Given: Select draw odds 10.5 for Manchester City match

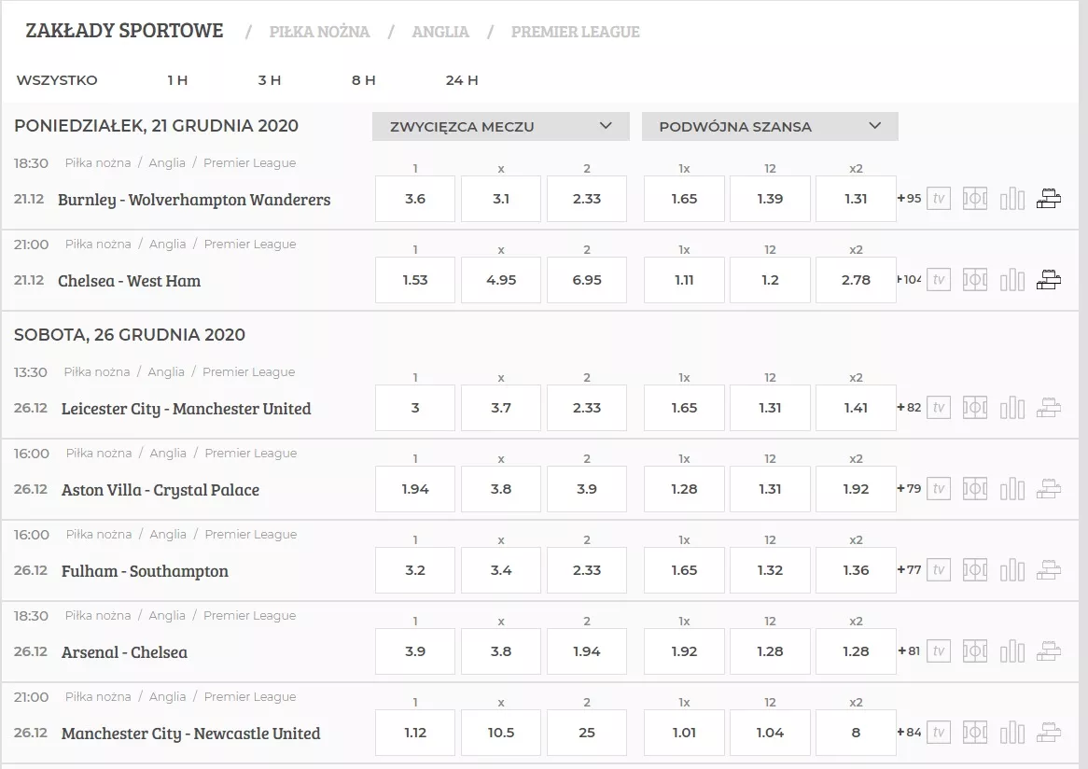Looking at the screenshot, I should point(501,733).
